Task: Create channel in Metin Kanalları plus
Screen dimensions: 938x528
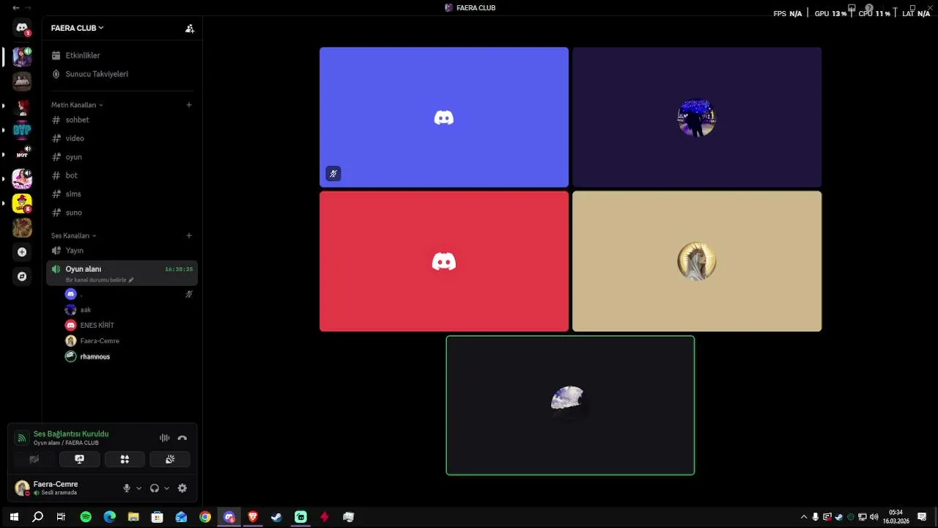Action: [189, 105]
